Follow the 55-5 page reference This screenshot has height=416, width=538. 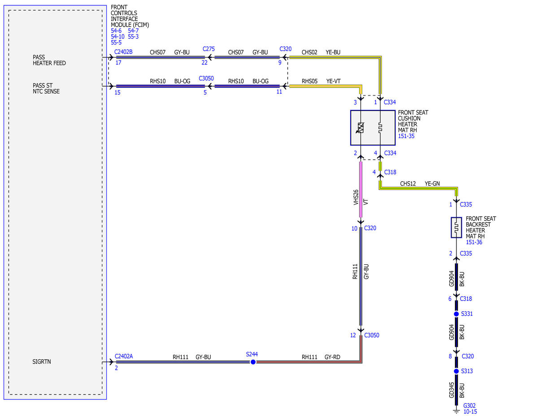(x=117, y=42)
